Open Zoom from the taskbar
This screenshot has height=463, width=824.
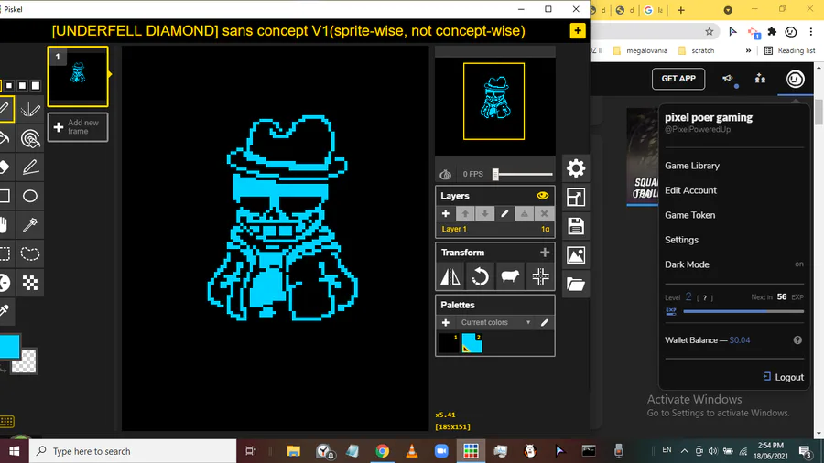(441, 451)
